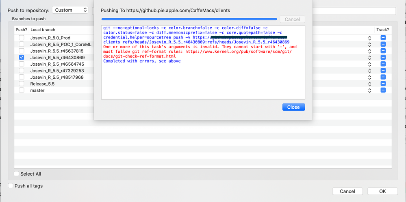Click the 'clients refs/heads/Josevin_R_5.5_r46430869' line
This screenshot has height=202, width=406.
click(x=196, y=42)
